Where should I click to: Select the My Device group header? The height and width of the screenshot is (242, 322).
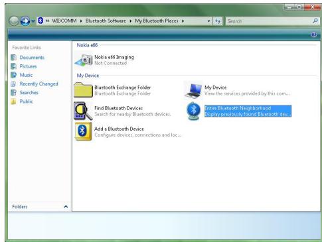88,76
